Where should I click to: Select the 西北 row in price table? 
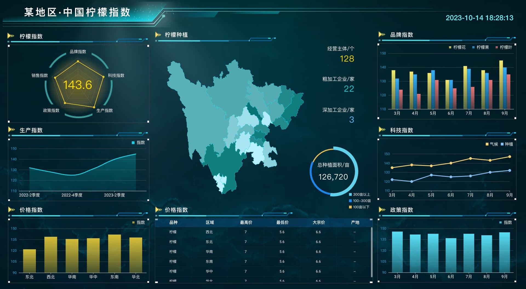[x=209, y=232]
